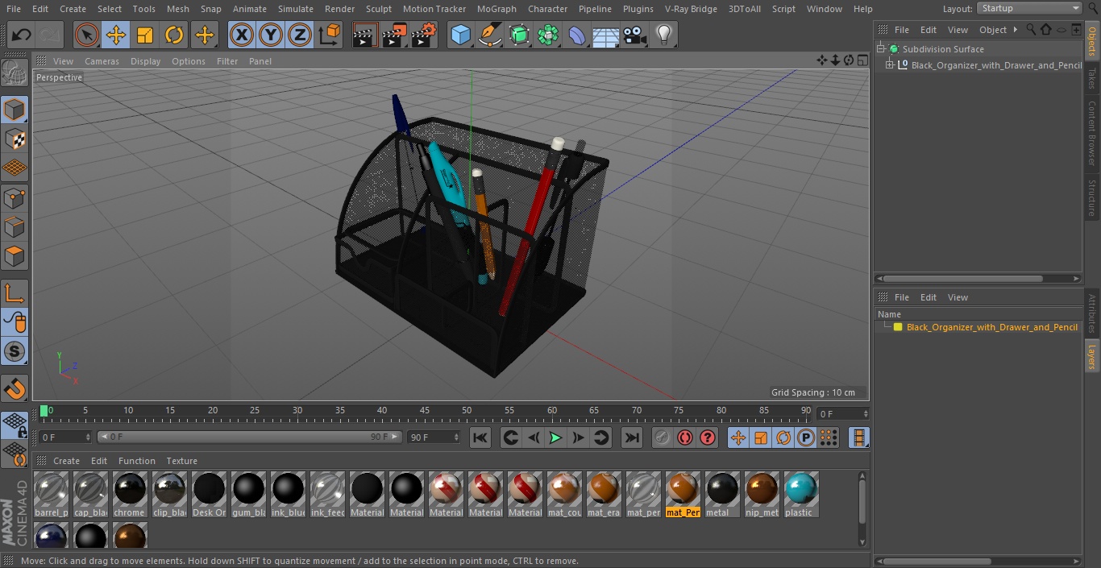Image resolution: width=1101 pixels, height=568 pixels.
Task: Click the Undo arrow icon
Action: point(21,35)
